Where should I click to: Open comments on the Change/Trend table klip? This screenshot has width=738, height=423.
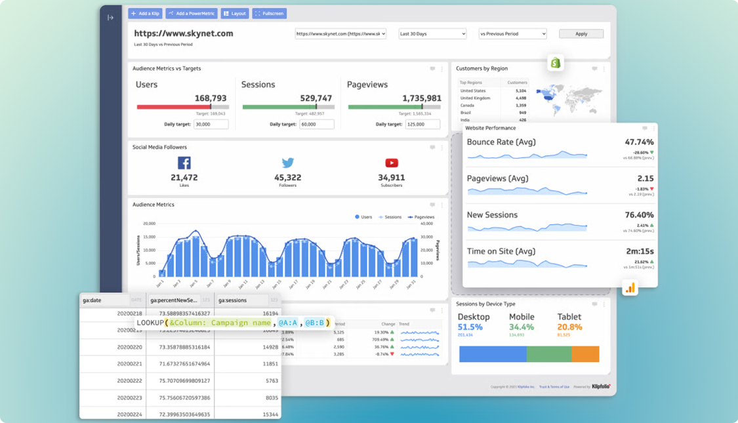pyautogui.click(x=432, y=310)
